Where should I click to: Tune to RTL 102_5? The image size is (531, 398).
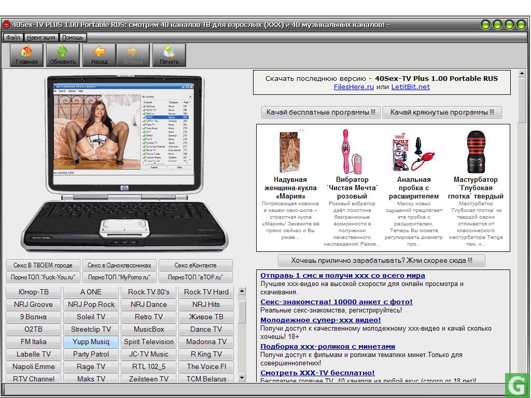click(149, 367)
